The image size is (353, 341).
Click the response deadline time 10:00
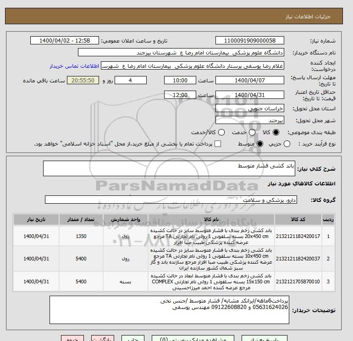click(180, 80)
